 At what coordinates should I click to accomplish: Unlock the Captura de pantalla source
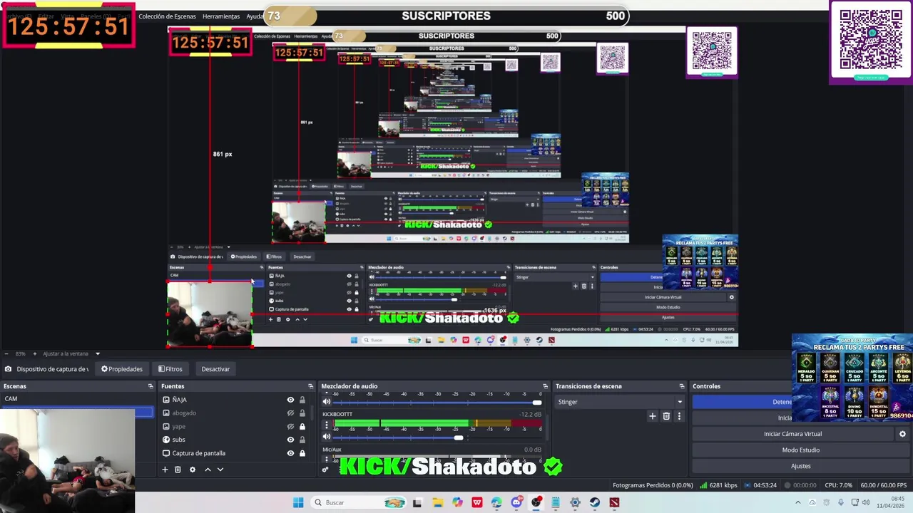302,453
